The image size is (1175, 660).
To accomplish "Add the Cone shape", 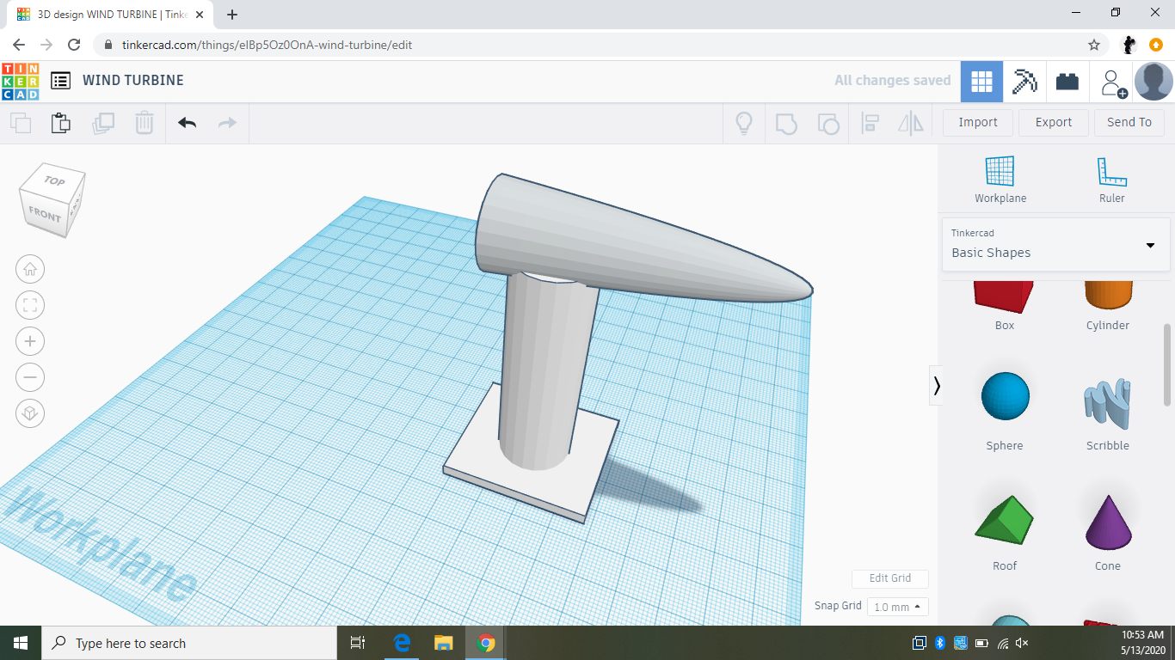I will pyautogui.click(x=1107, y=517).
